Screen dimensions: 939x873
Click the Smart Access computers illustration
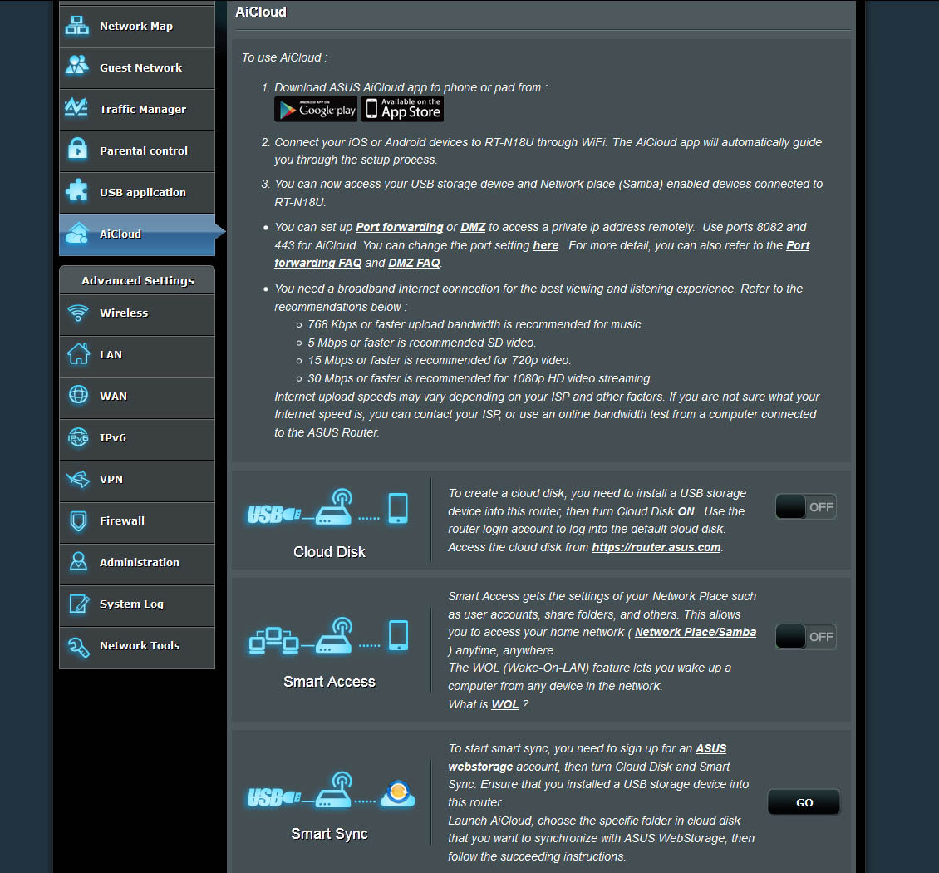(328, 636)
